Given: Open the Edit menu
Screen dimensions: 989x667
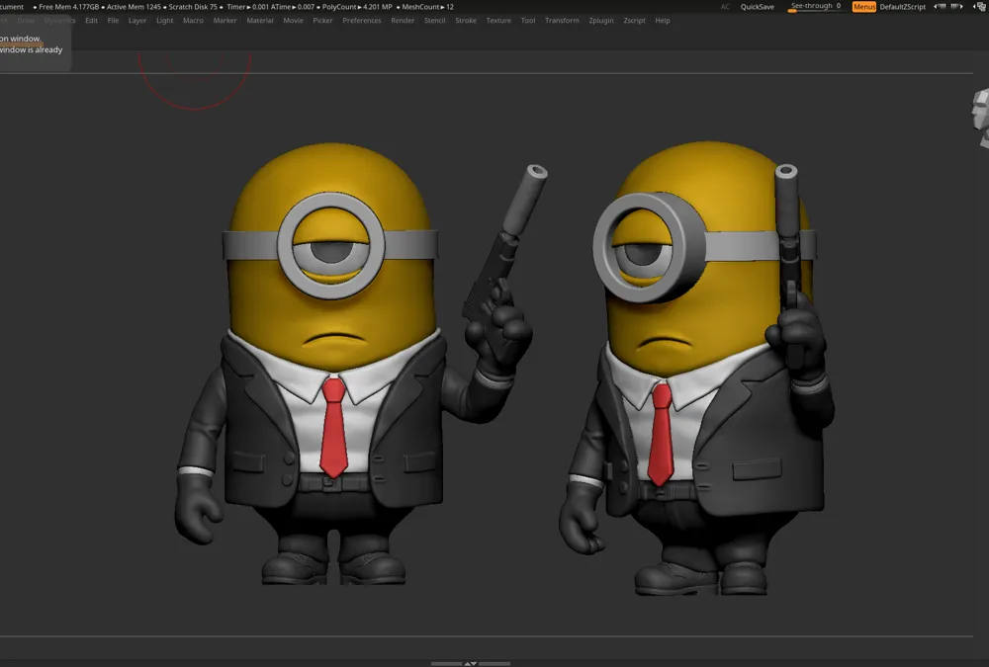Looking at the screenshot, I should coord(91,20).
